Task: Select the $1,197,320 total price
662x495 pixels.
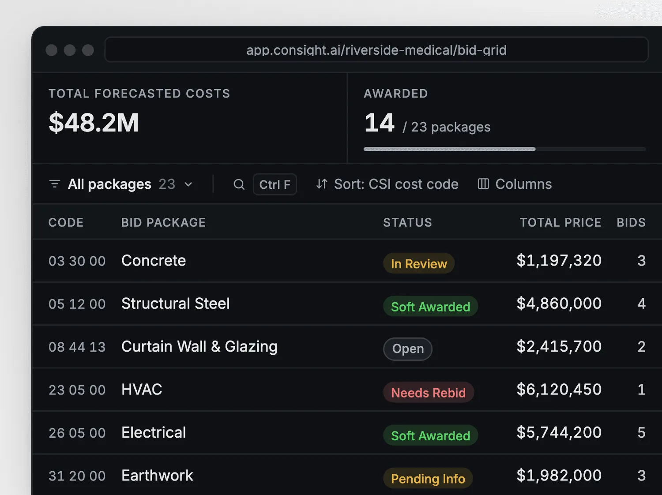Action: [559, 261]
